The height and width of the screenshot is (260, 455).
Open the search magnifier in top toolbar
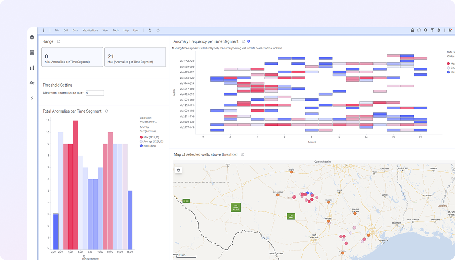pyautogui.click(x=425, y=30)
